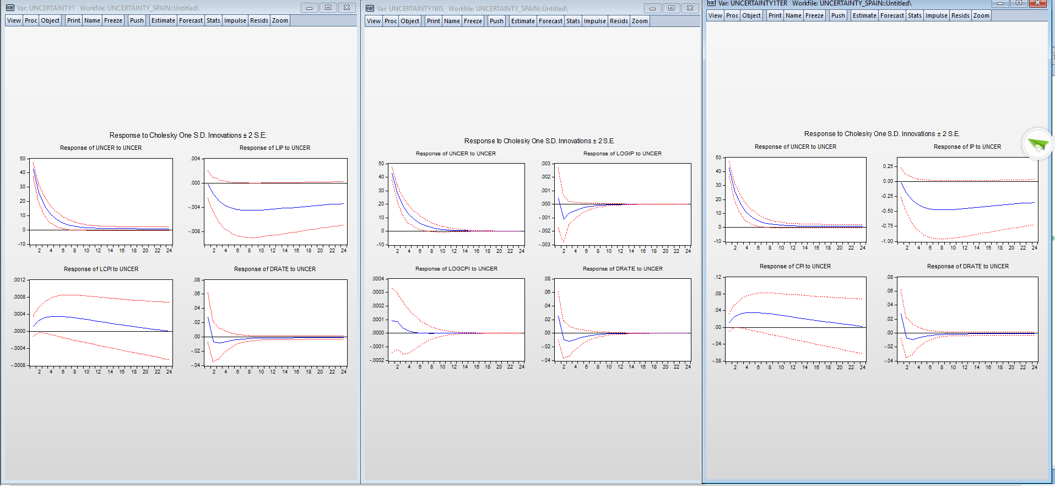Minimize the UNCERTAINTY1BIS window
This screenshot has width=1055, height=486.
point(652,8)
